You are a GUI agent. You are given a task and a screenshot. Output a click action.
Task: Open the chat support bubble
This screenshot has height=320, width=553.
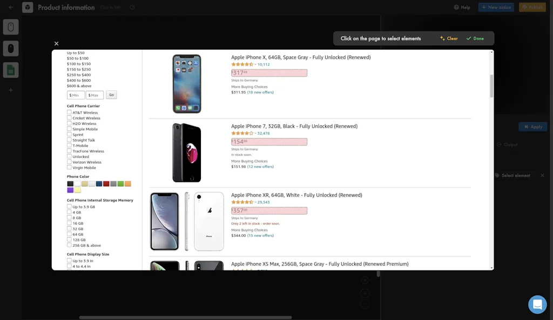(x=537, y=304)
